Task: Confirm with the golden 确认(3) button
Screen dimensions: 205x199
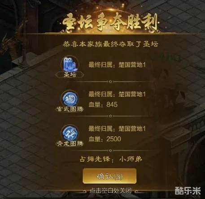Action: (109, 176)
